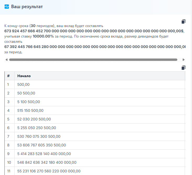The image size is (192, 175).
Task: Click the Ваш результат header title
Action: click(27, 7)
